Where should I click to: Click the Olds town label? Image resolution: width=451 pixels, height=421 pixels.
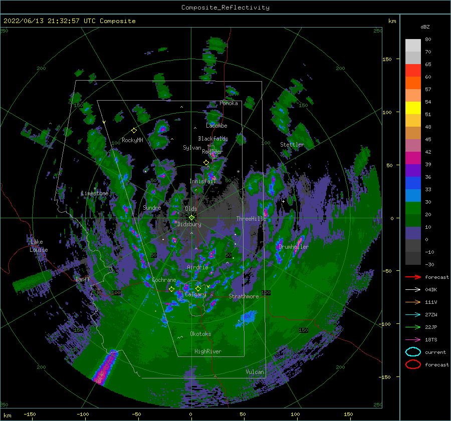[x=191, y=209]
